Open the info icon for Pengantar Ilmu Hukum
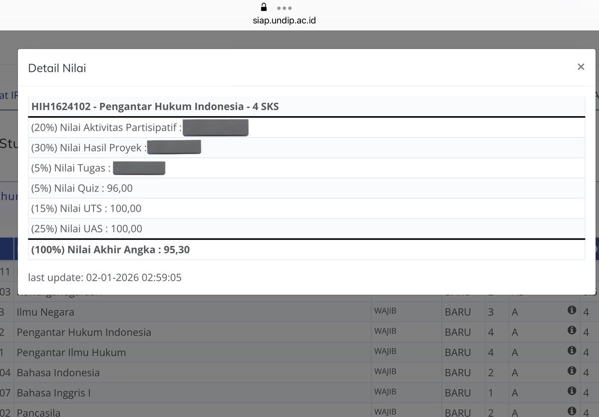The image size is (599, 417). (572, 351)
